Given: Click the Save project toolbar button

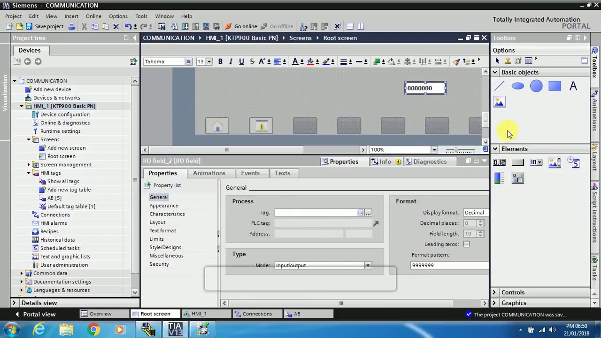Looking at the screenshot, I should coord(45,26).
